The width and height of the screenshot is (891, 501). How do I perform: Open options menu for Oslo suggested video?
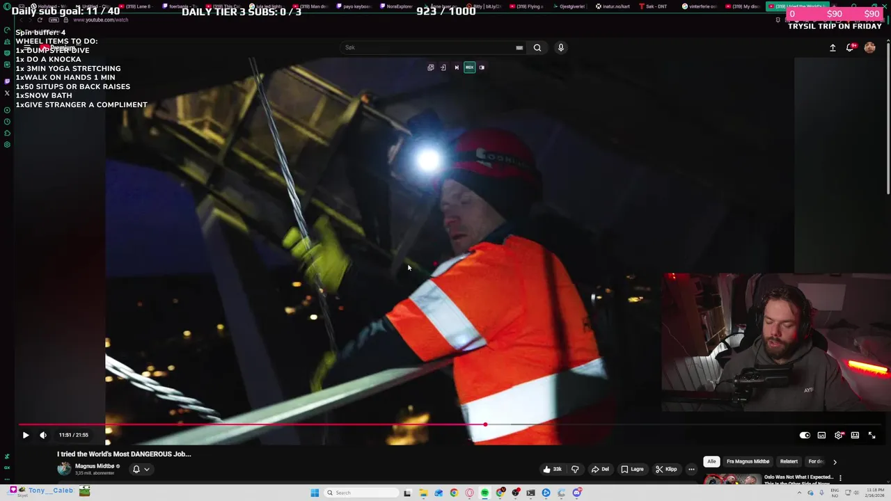pyautogui.click(x=840, y=478)
